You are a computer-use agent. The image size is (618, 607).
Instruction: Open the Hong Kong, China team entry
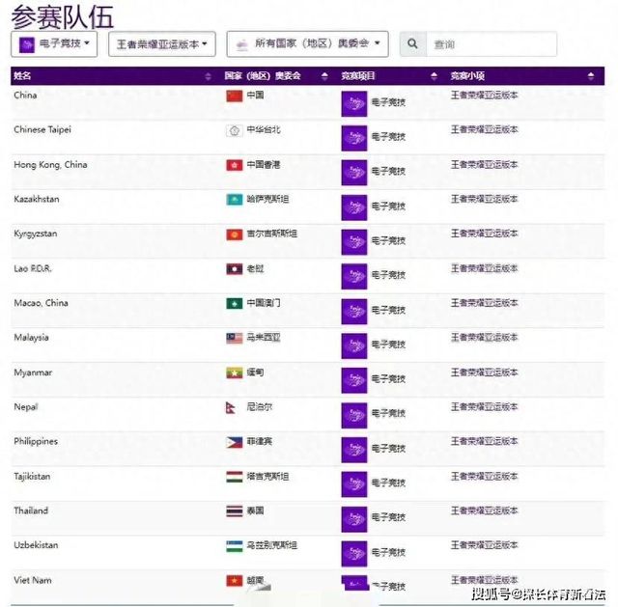click(50, 165)
